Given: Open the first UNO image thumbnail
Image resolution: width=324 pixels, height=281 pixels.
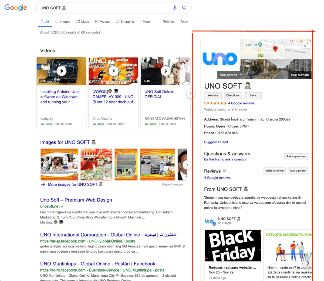Looking at the screenshot, I should [59, 165].
